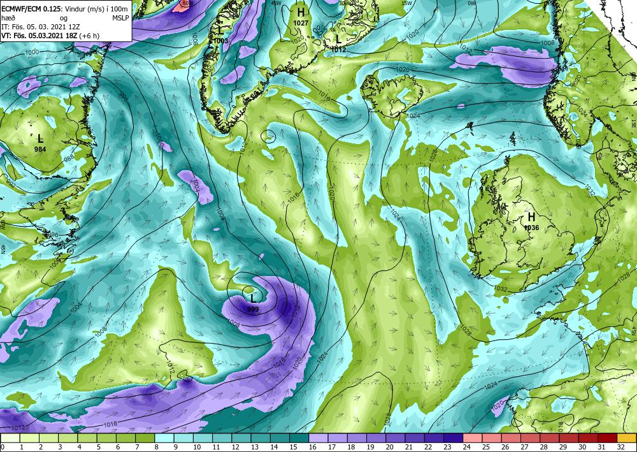Click the legend swatch starting at value 0
The image size is (637, 452).
pos(10,438)
